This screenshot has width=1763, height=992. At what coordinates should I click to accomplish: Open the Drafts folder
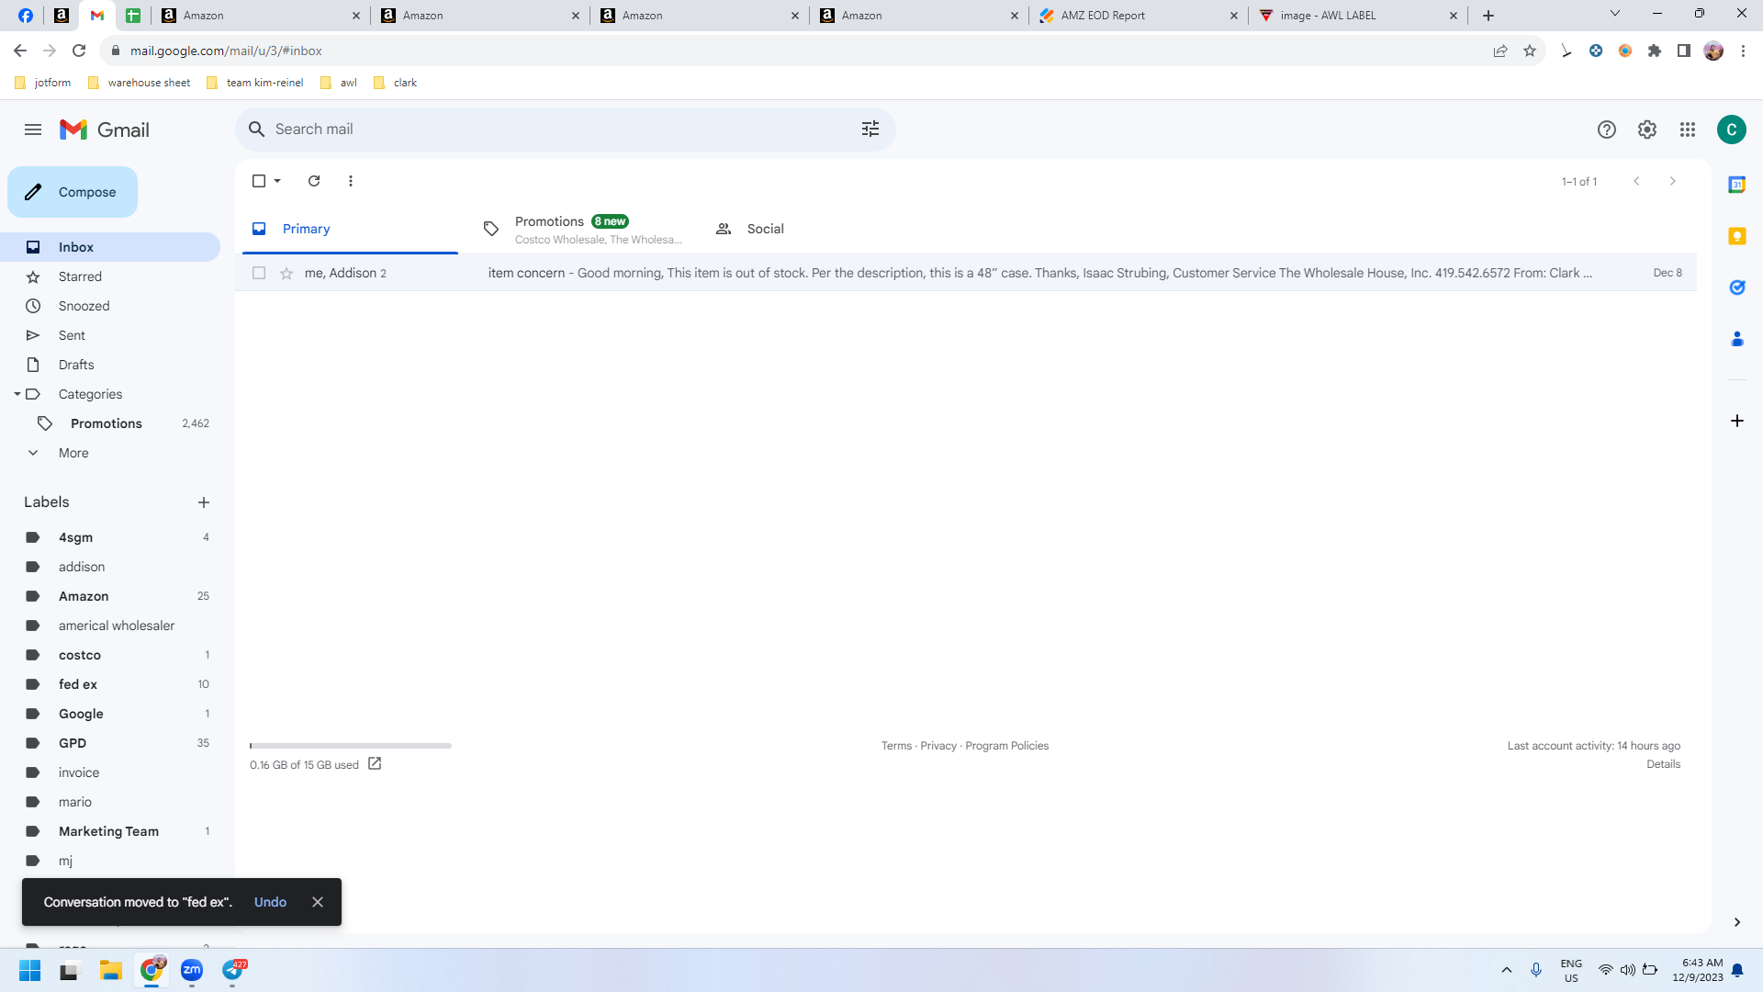click(110, 365)
